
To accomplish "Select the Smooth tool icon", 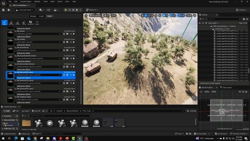I will point(11,22).
